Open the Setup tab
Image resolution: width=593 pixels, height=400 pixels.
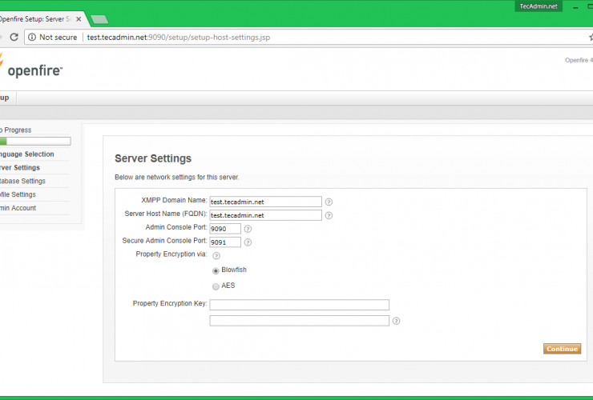5,98
